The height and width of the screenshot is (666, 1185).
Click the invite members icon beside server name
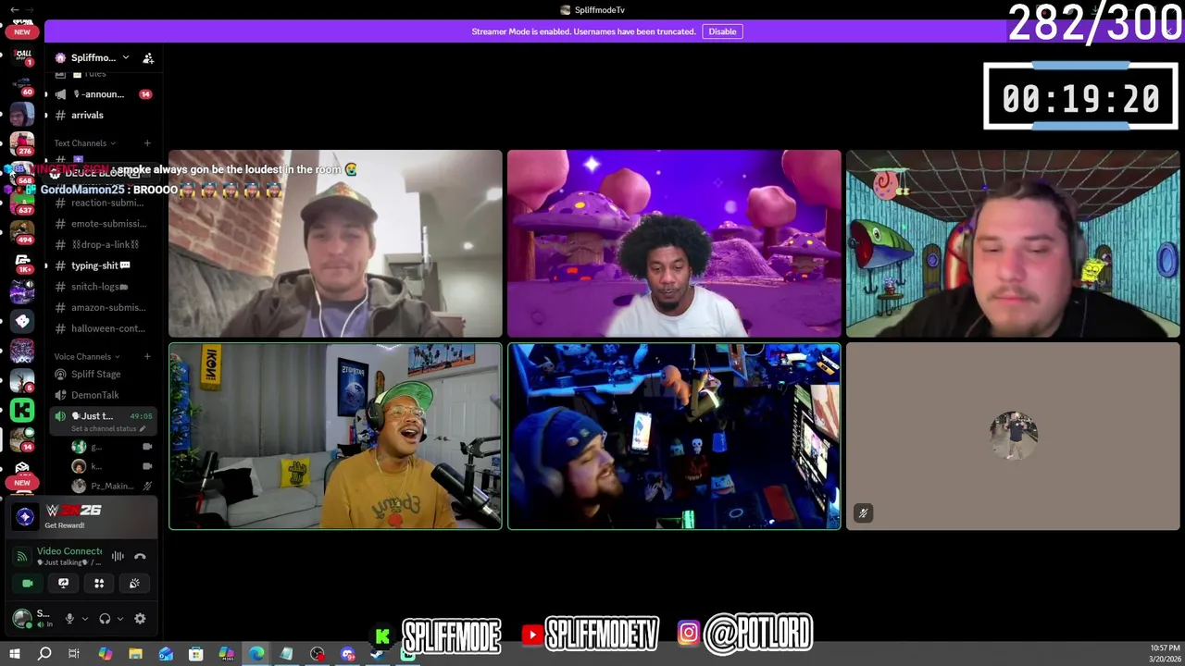coord(148,58)
